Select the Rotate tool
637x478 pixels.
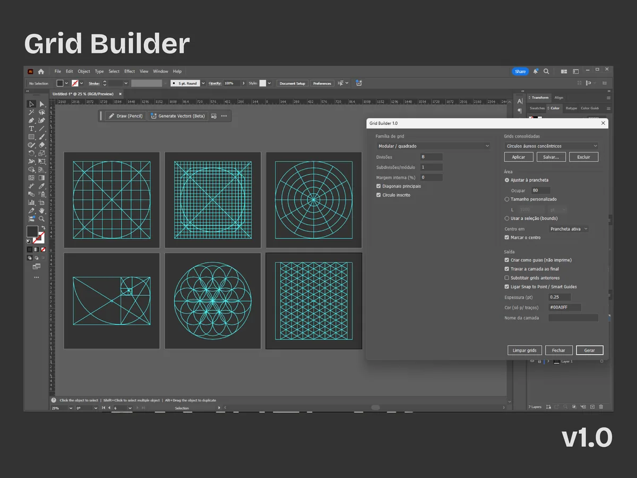pos(31,153)
